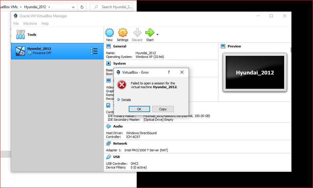Open the Help menu
This screenshot has height=188, width=313.
point(45,24)
